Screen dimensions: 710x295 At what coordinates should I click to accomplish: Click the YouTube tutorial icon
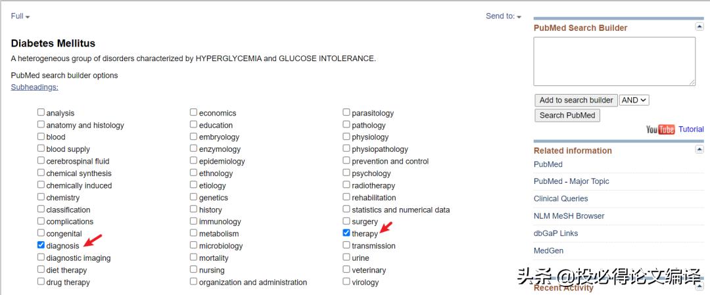(x=660, y=129)
